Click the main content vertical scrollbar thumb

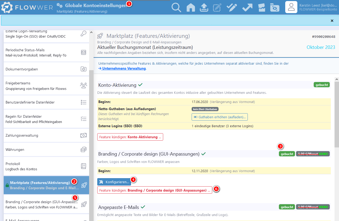coord(337,114)
